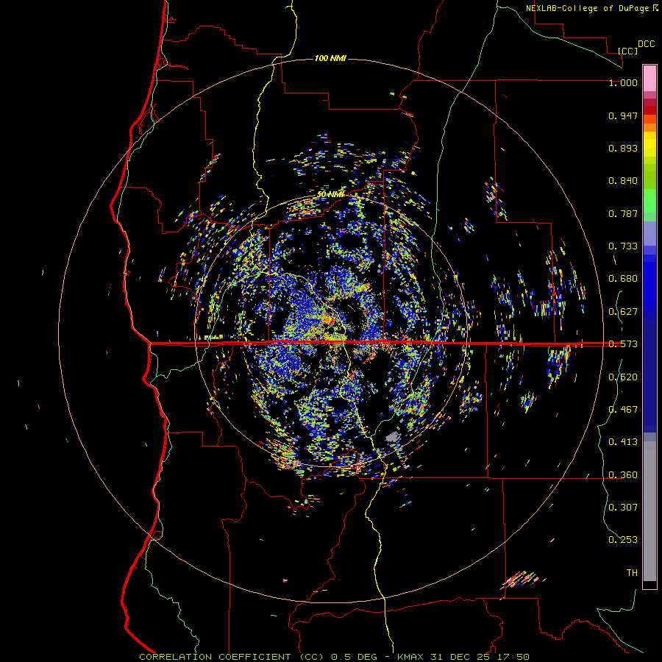
Task: Click the 0.627 scale value
Action: (x=623, y=312)
